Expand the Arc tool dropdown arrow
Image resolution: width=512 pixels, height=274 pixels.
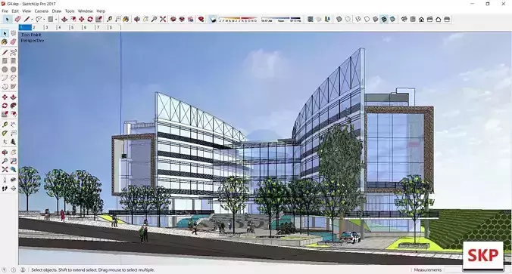(x=44, y=20)
